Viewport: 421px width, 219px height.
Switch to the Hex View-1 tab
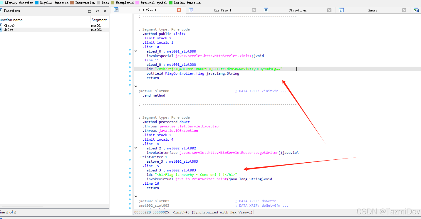(222, 10)
